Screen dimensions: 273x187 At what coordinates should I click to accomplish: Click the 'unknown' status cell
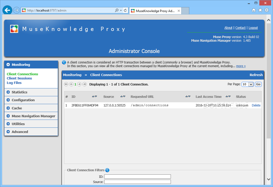tap(242, 105)
